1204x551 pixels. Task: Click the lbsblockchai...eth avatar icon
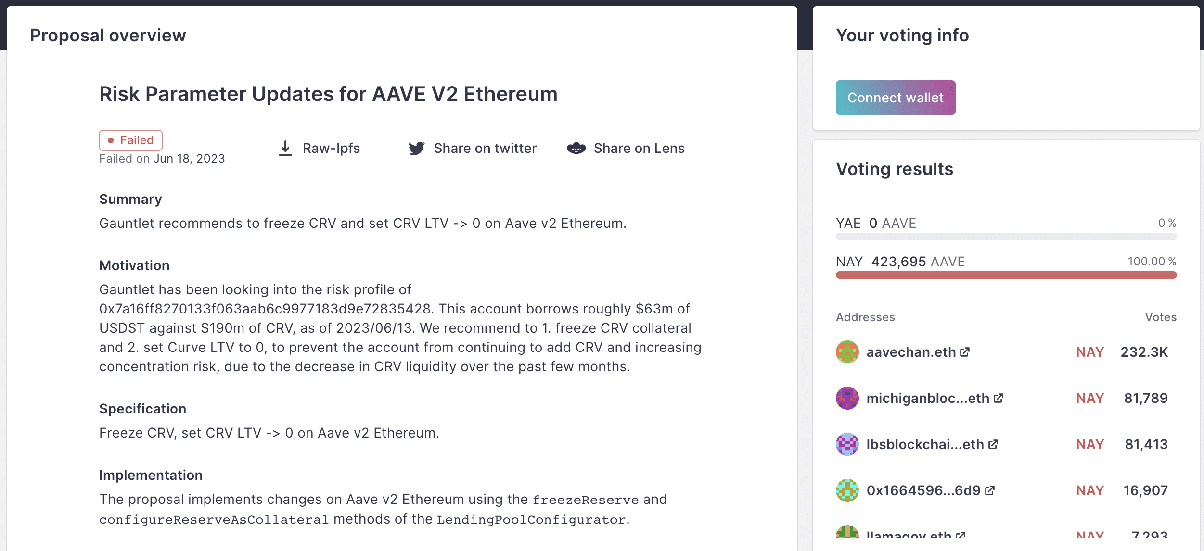847,444
